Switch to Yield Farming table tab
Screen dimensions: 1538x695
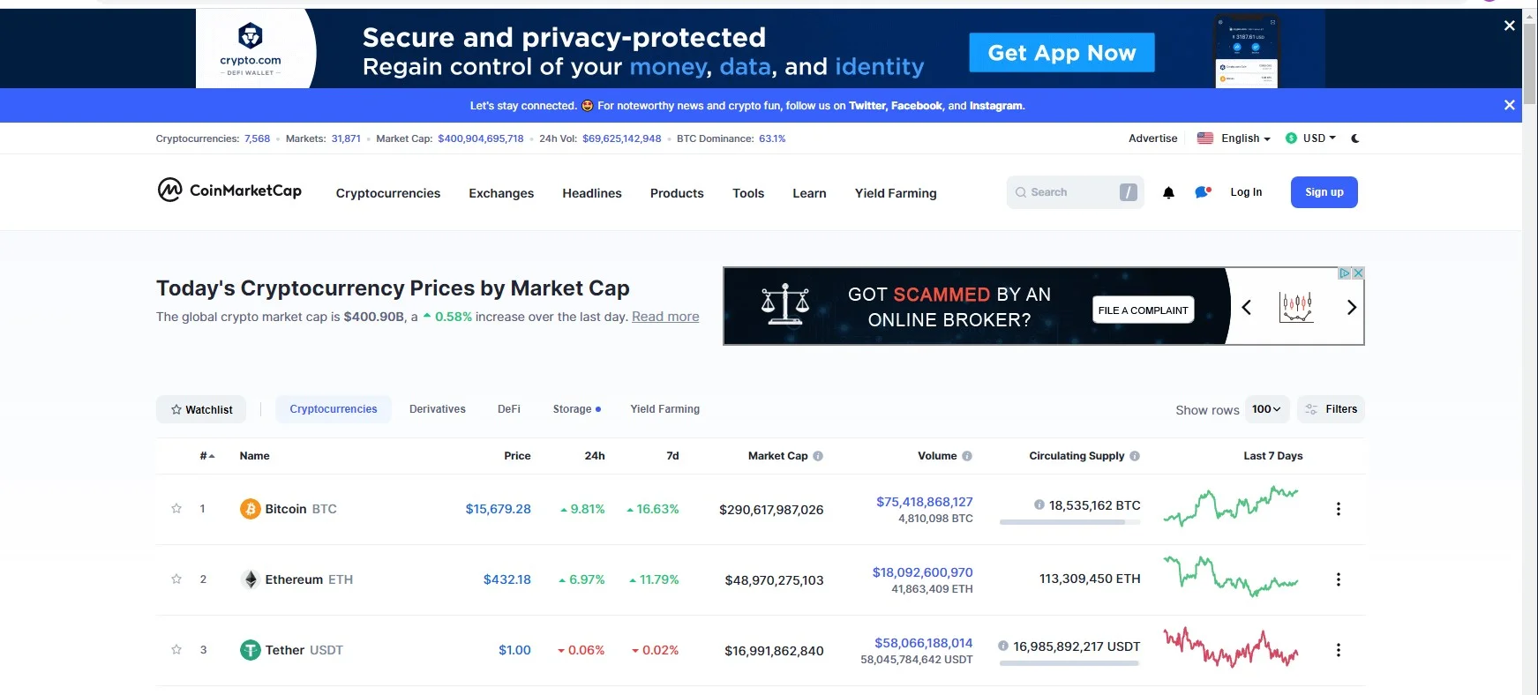665,409
